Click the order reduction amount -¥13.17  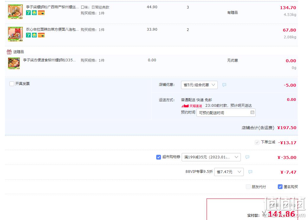(x=287, y=142)
